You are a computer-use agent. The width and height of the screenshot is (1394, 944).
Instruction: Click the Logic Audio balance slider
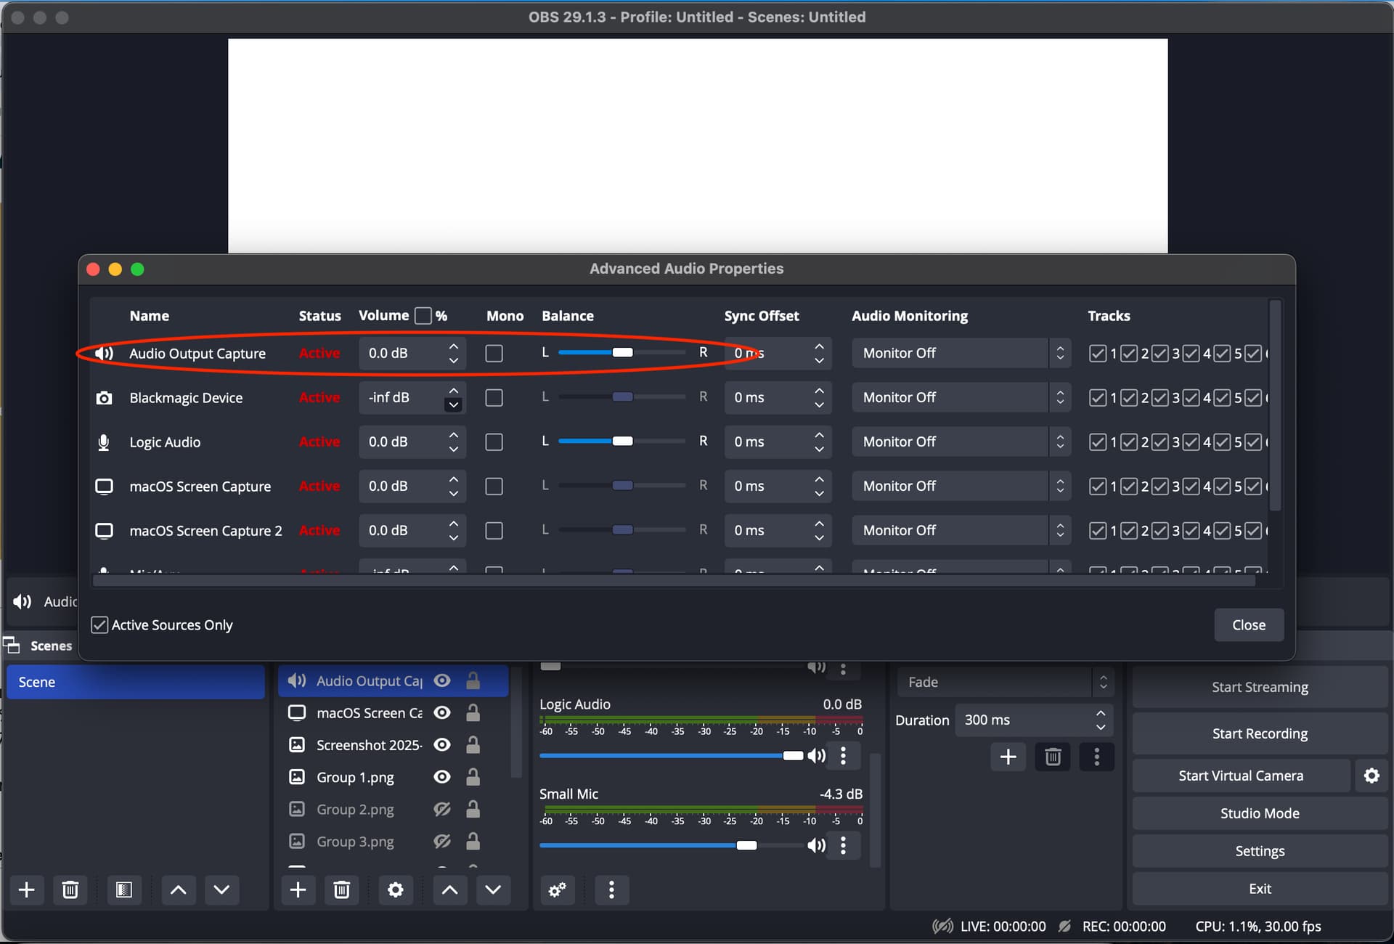(621, 442)
